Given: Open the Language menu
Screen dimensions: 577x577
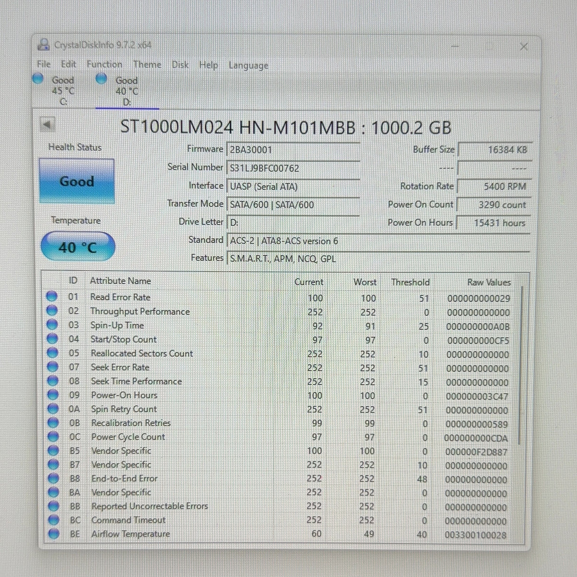Looking at the screenshot, I should pos(248,65).
